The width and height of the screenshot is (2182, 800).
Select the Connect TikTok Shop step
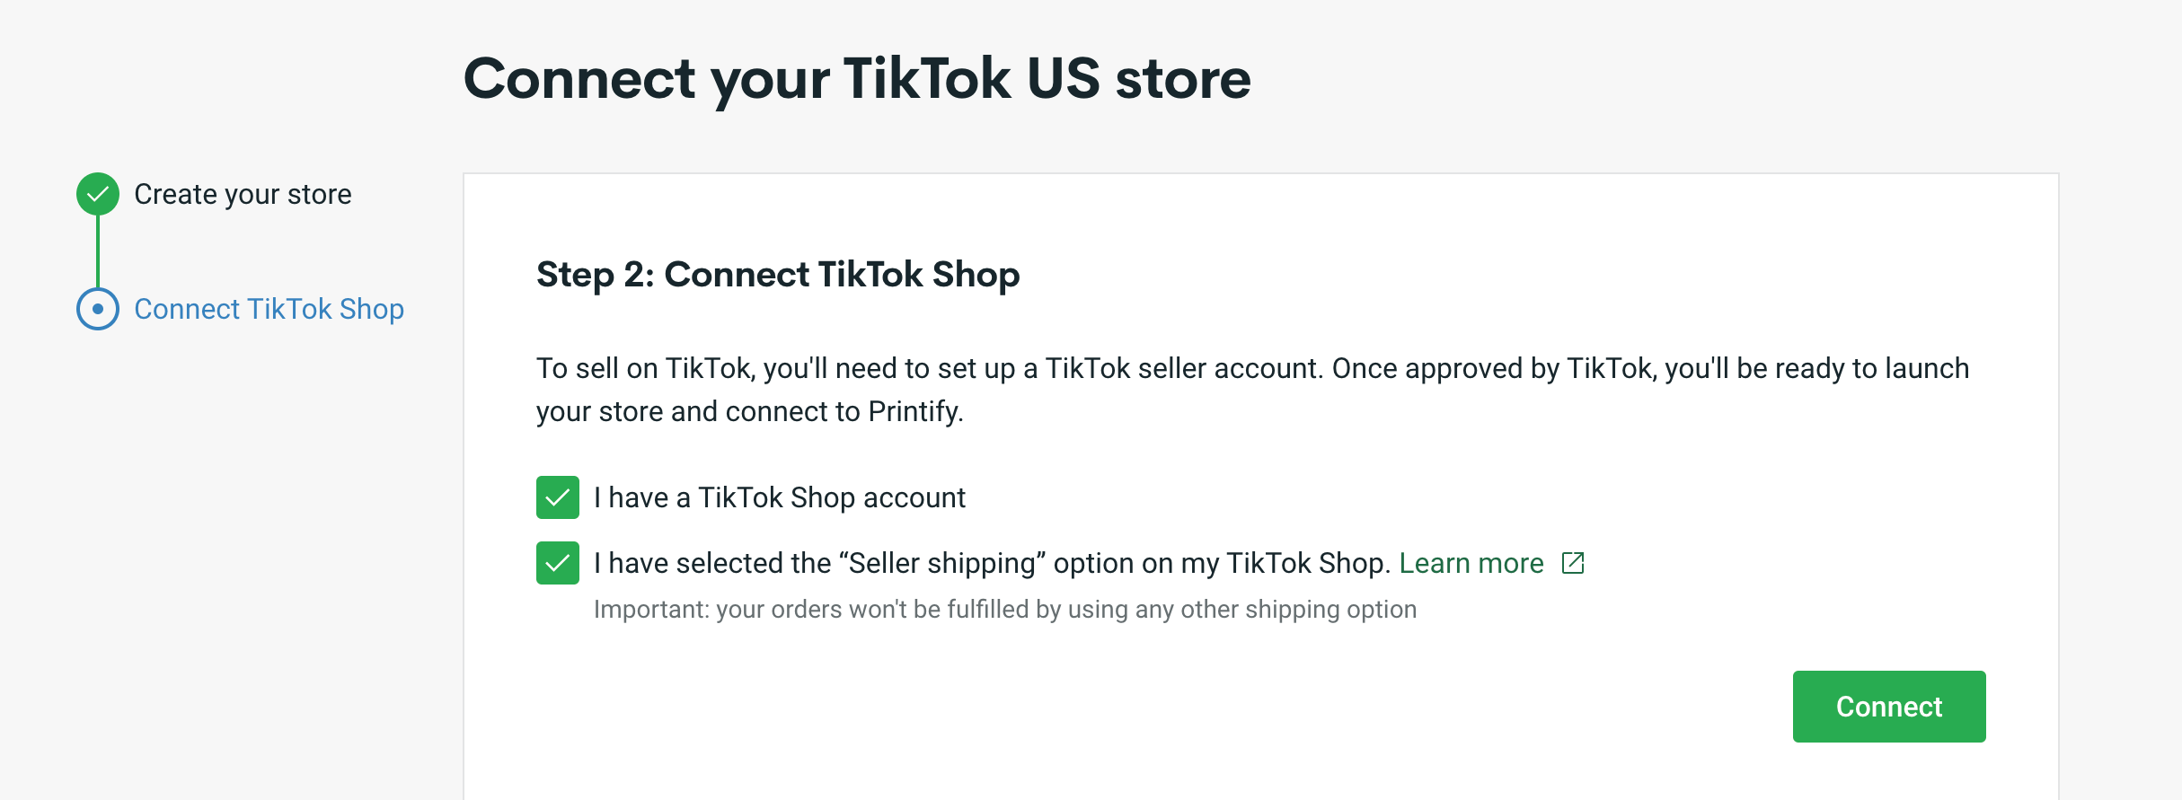pyautogui.click(x=269, y=309)
